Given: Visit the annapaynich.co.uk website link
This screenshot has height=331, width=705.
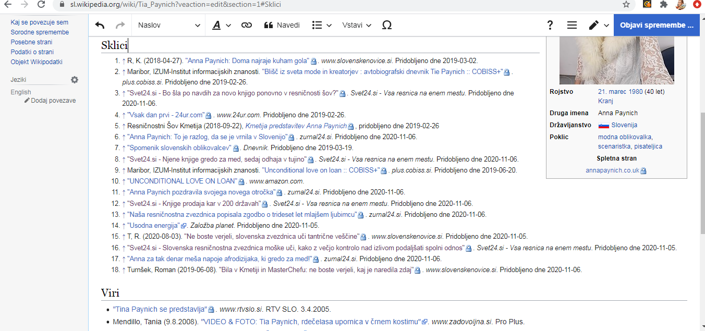Looking at the screenshot, I should click(x=613, y=170).
